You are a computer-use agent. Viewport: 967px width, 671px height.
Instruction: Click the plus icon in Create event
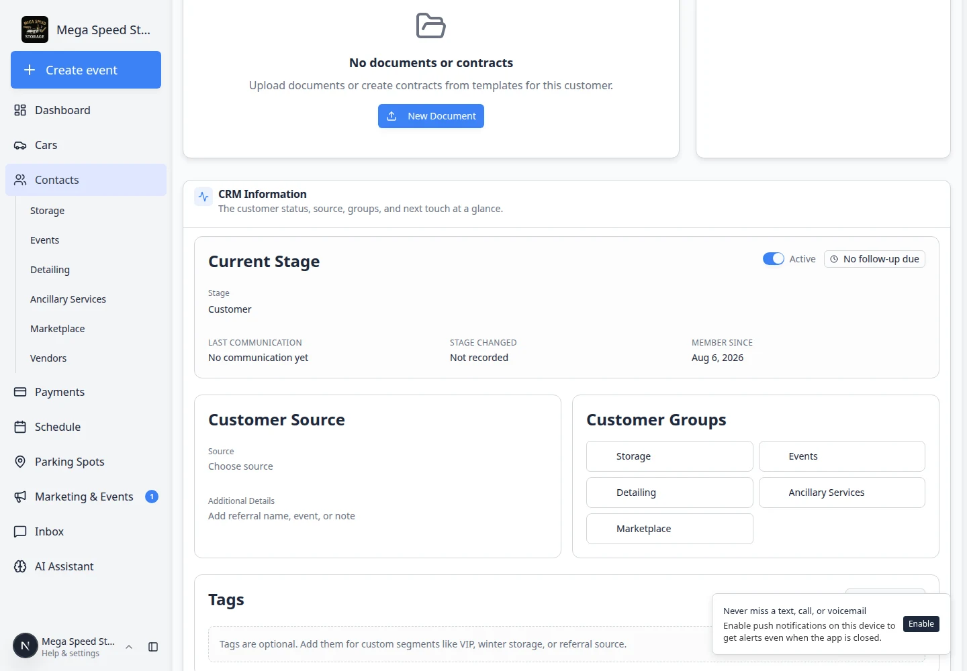(30, 70)
